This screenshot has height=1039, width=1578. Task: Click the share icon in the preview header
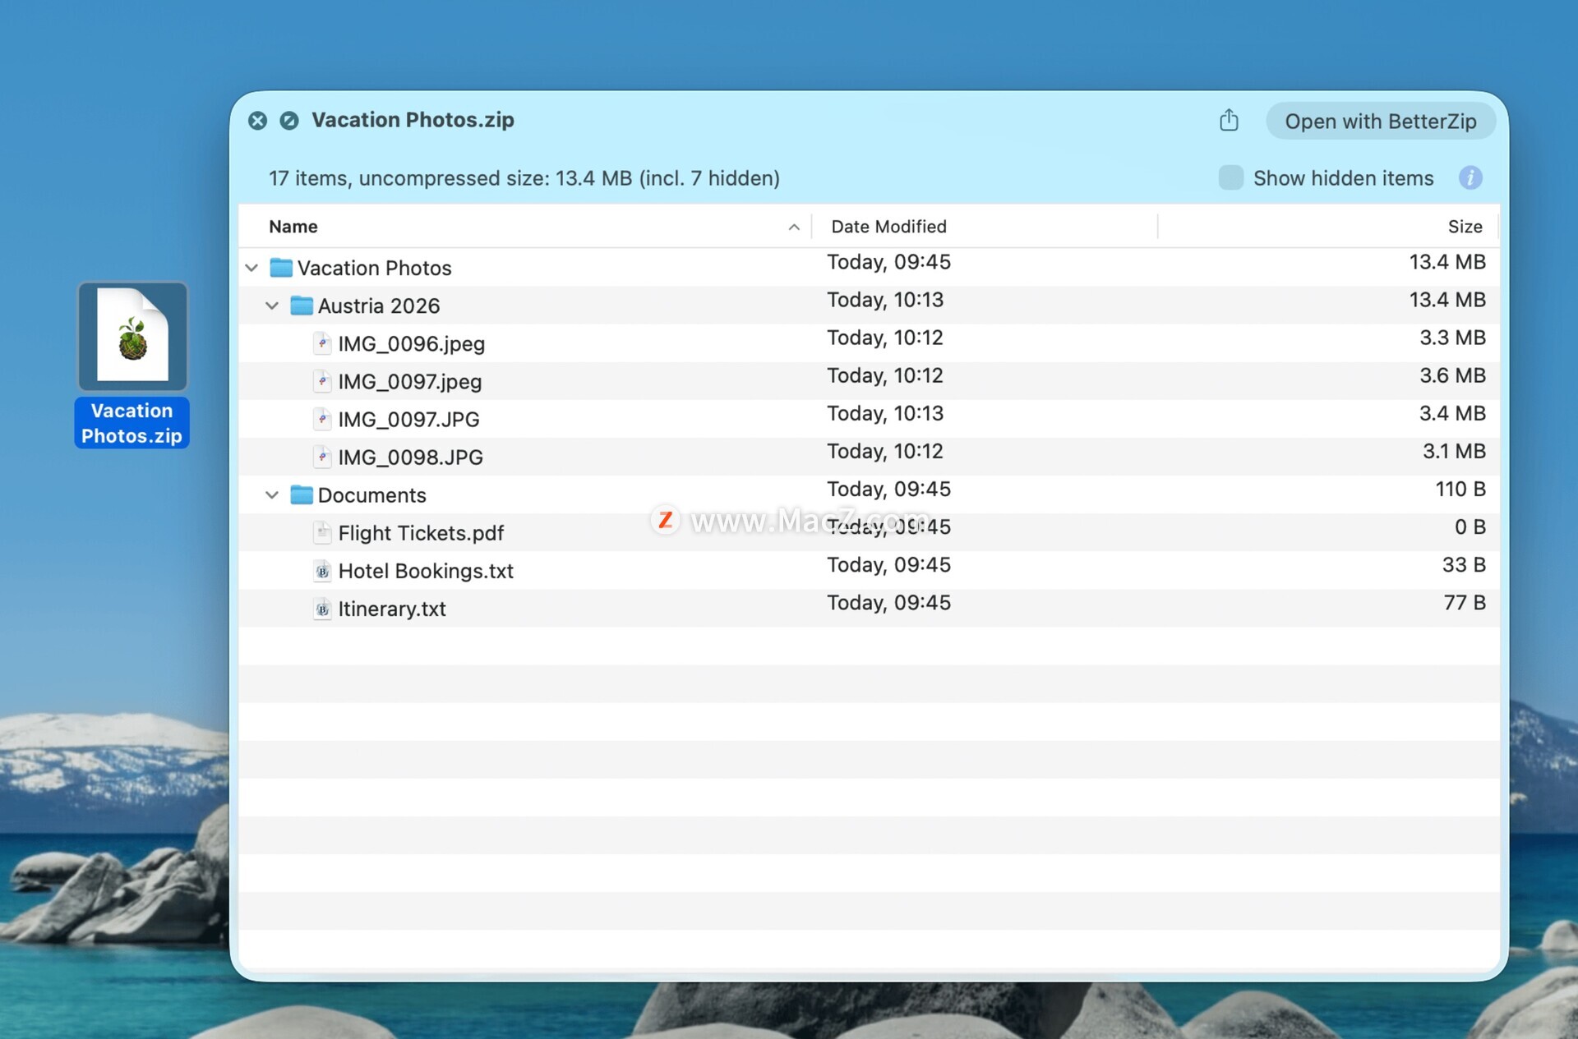(1229, 120)
